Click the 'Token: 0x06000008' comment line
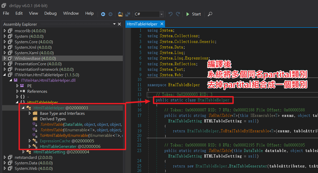 [x=235, y=145]
